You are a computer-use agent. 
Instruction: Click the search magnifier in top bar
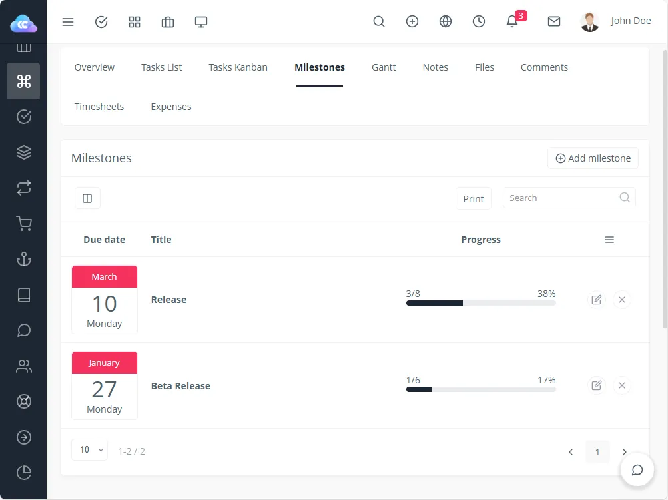379,21
